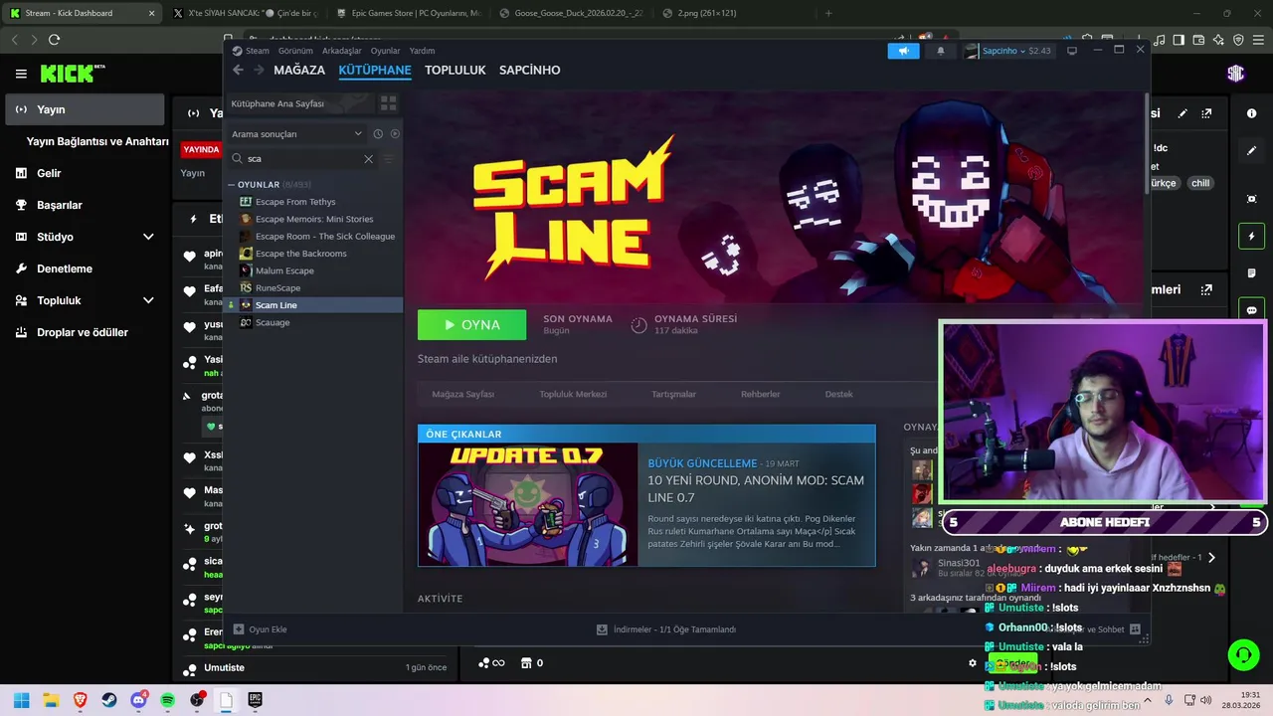Image resolution: width=1273 pixels, height=716 pixels.
Task: Open Yayın in Kick sidebar
Action: point(85,109)
